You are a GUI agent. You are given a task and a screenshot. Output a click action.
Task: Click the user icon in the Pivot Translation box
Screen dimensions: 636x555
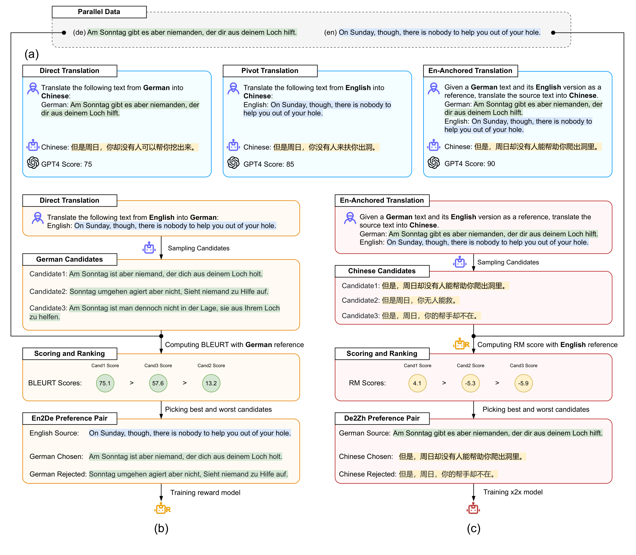pyautogui.click(x=233, y=89)
